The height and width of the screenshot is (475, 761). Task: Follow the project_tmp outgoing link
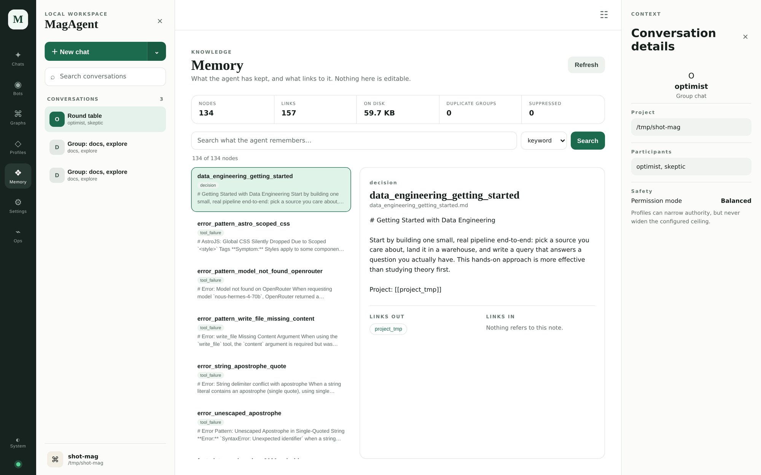pos(388,329)
